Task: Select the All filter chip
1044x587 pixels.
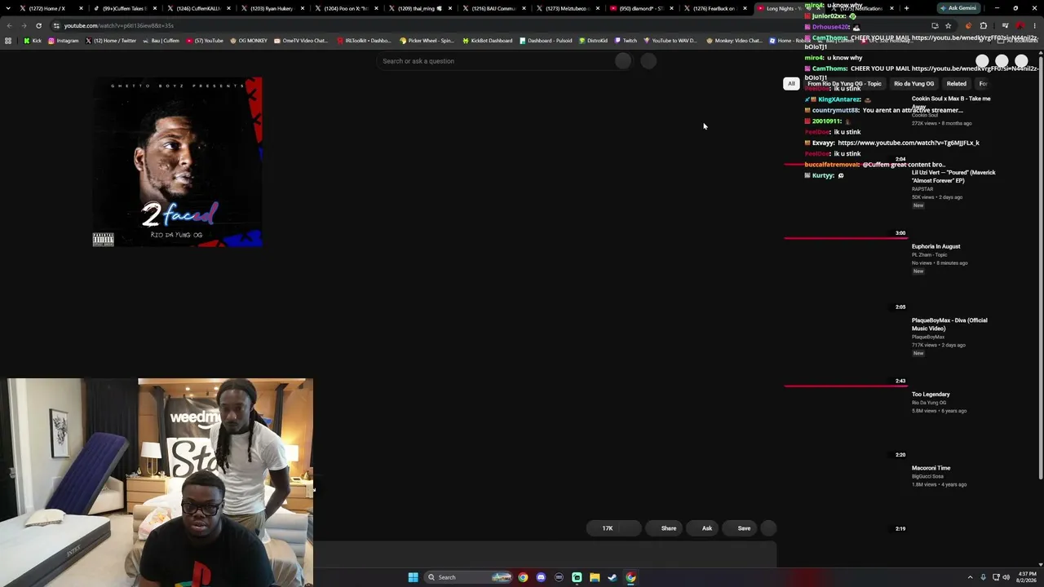Action: click(791, 83)
